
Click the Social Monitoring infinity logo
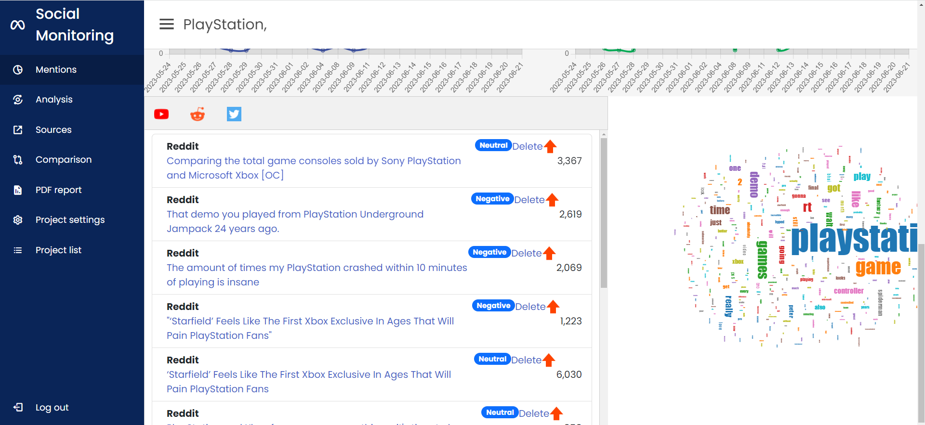(x=18, y=25)
